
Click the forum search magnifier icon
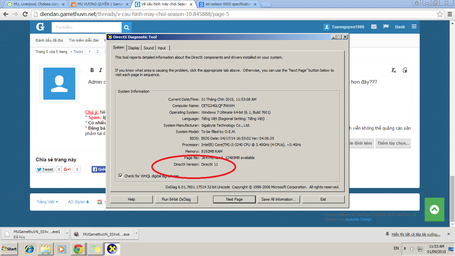point(127,27)
